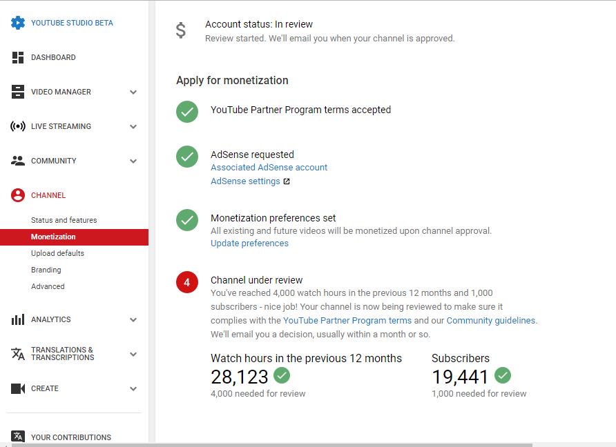Click the green check next to 19,441

coord(503,375)
